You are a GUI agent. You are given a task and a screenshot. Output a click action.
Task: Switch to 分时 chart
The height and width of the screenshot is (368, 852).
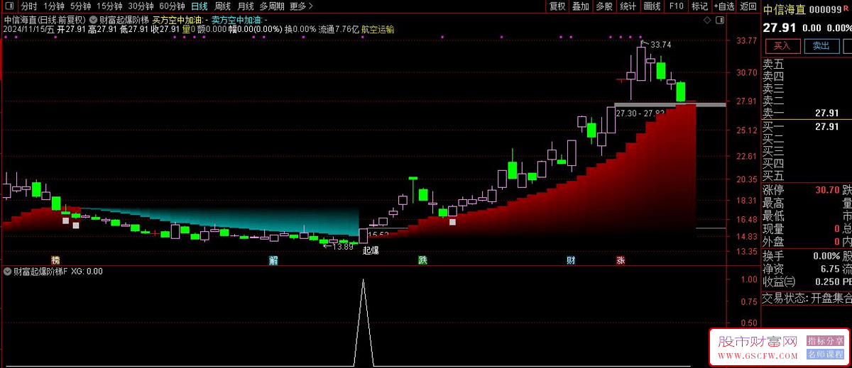click(x=28, y=6)
